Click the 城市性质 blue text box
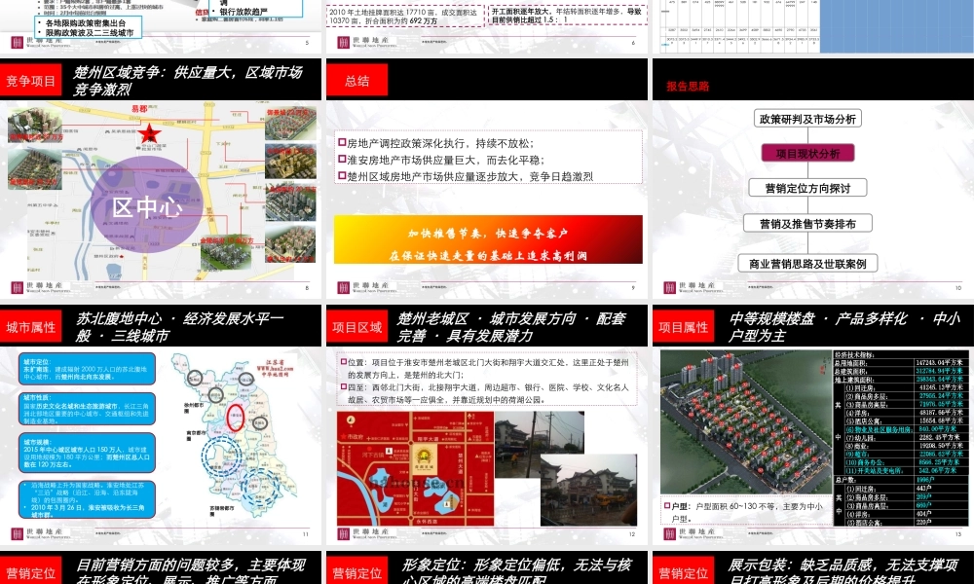This screenshot has height=584, width=974. [87, 409]
